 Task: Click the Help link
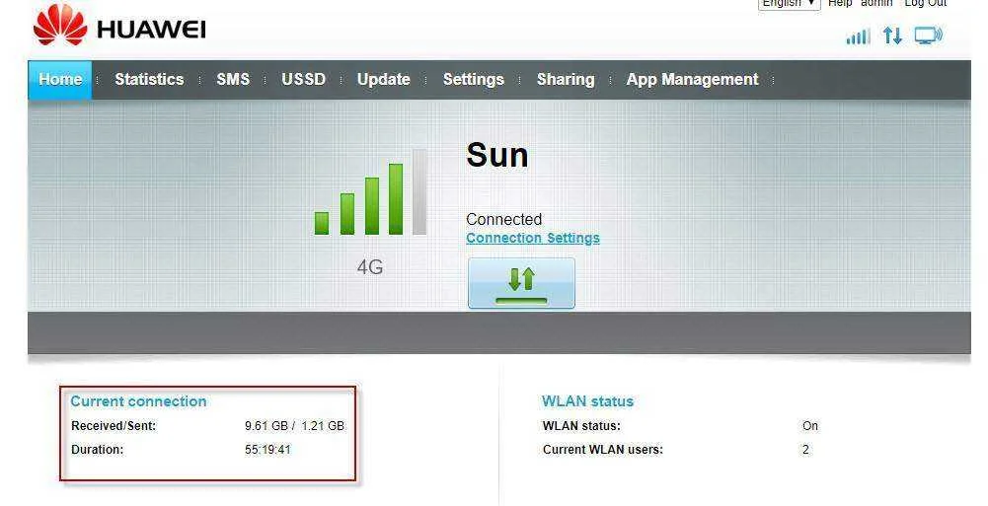pyautogui.click(x=840, y=3)
